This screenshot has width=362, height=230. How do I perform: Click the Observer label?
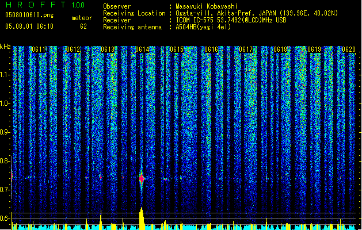[117, 6]
